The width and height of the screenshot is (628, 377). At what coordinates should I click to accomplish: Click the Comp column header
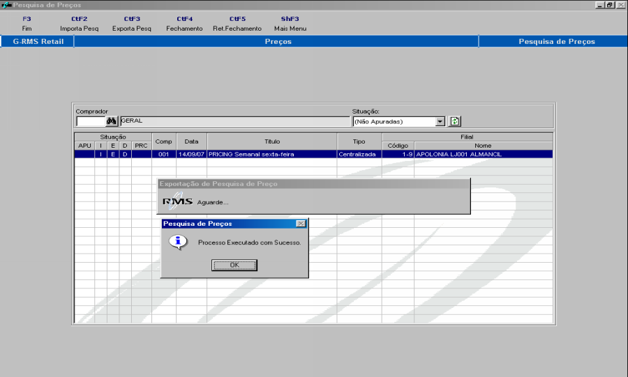click(163, 141)
